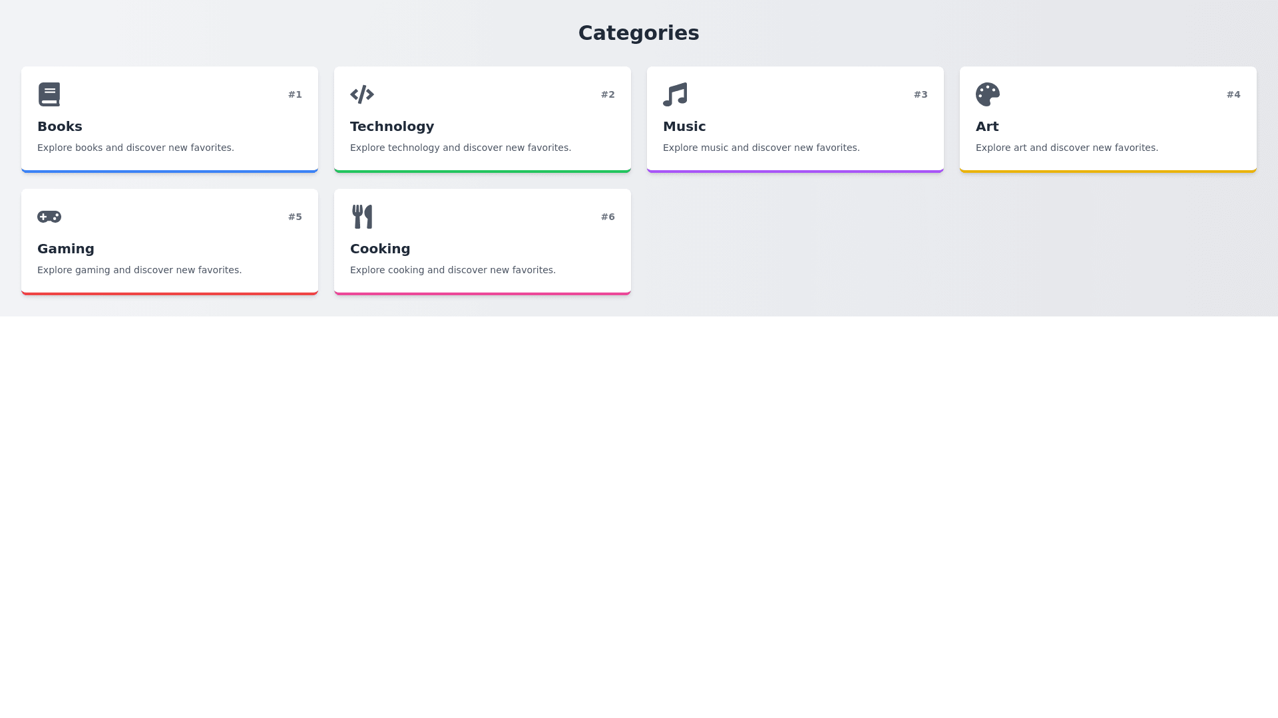Click the #1 rank badge
The image size is (1278, 718).
click(295, 94)
